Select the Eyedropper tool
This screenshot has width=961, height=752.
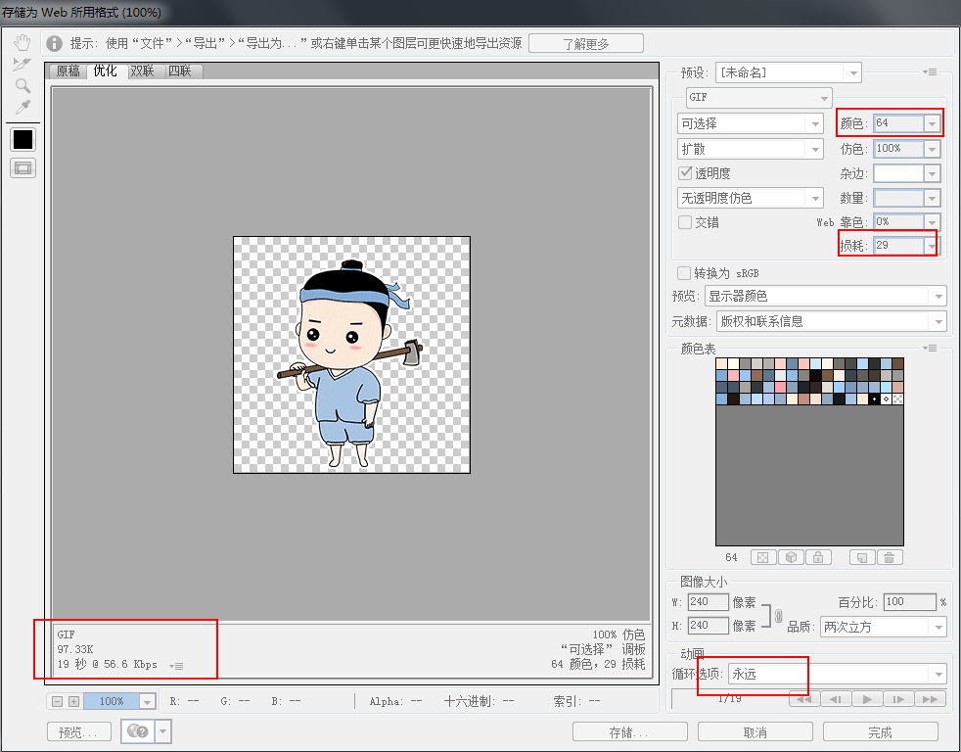point(23,108)
